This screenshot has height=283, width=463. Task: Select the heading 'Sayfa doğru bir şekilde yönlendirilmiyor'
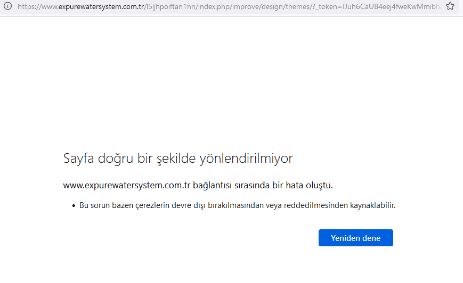pyautogui.click(x=178, y=159)
